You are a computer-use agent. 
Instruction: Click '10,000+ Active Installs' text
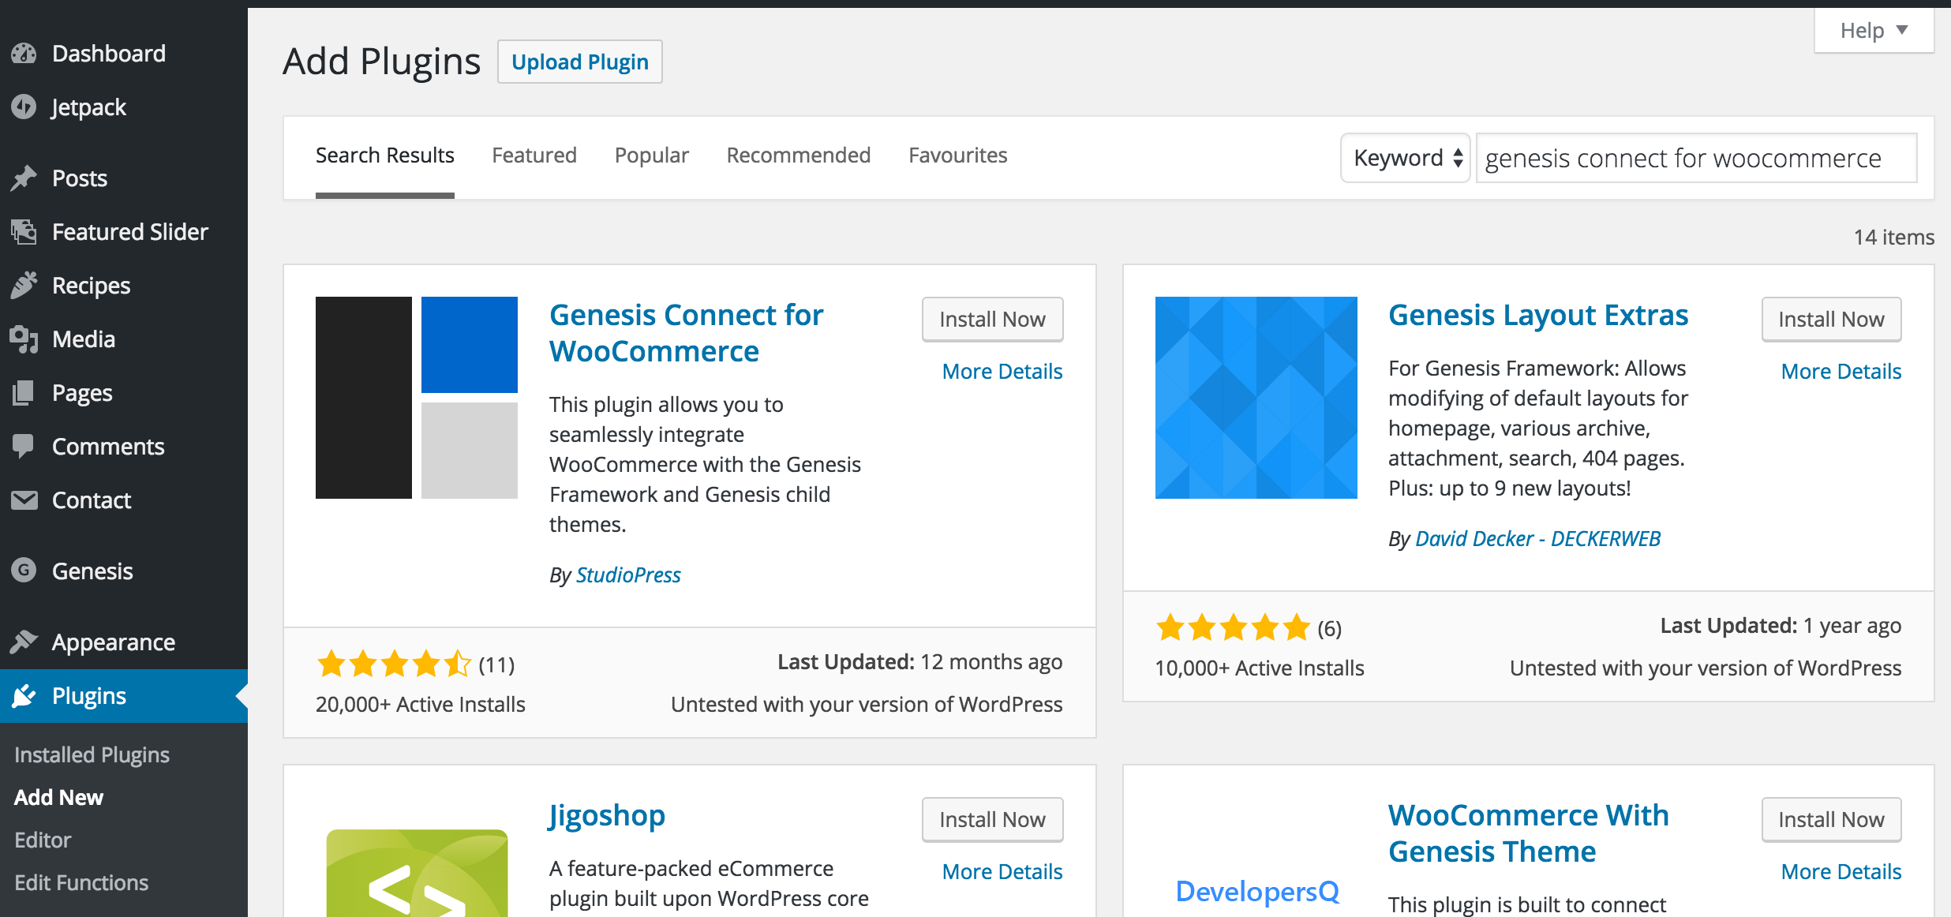[x=1260, y=668]
